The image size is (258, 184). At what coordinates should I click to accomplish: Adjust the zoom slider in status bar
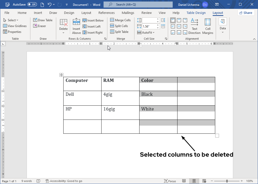point(227,181)
